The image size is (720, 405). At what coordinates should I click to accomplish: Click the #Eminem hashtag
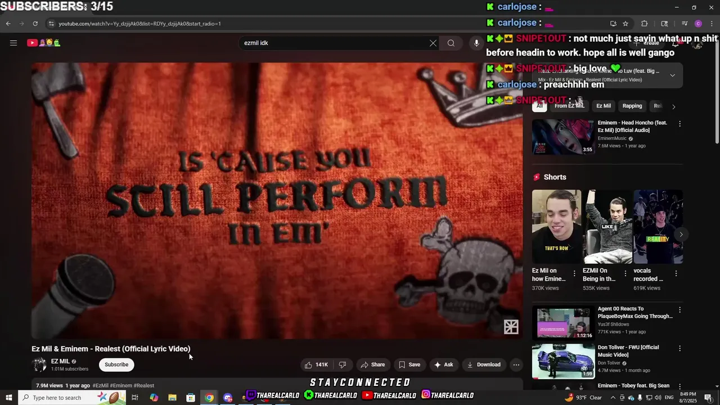(x=121, y=385)
